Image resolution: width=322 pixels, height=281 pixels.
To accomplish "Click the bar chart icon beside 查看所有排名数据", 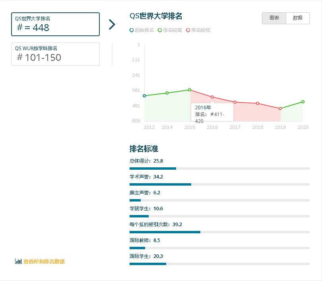I will click(18, 262).
